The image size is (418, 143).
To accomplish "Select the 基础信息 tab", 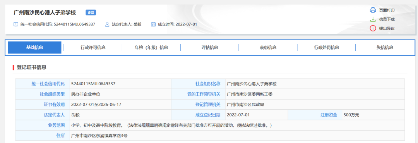I will coord(35,48).
